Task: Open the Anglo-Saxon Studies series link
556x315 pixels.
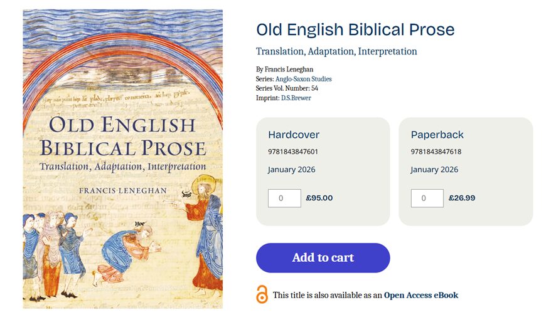Action: click(x=303, y=79)
